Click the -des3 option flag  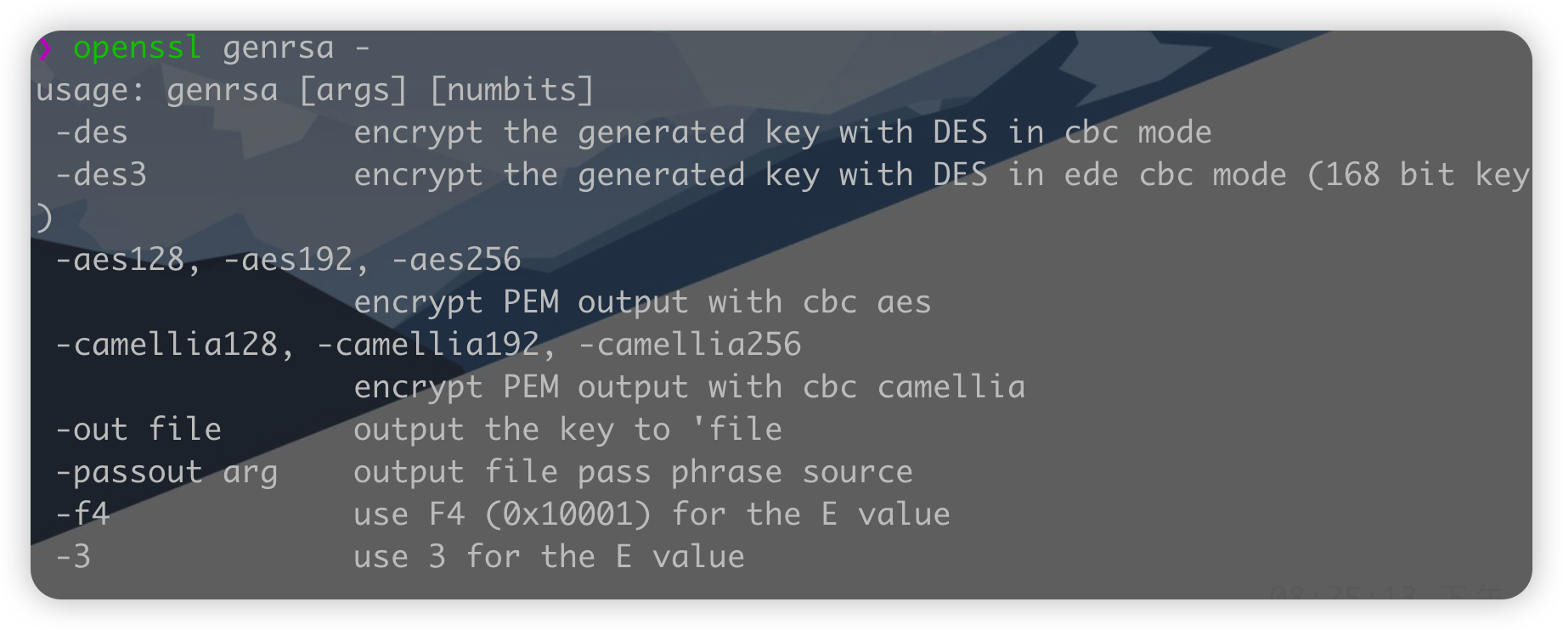click(101, 175)
